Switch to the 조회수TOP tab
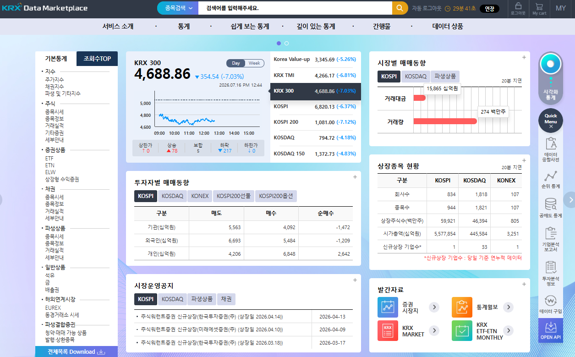This screenshot has width=575, height=357. [97, 59]
